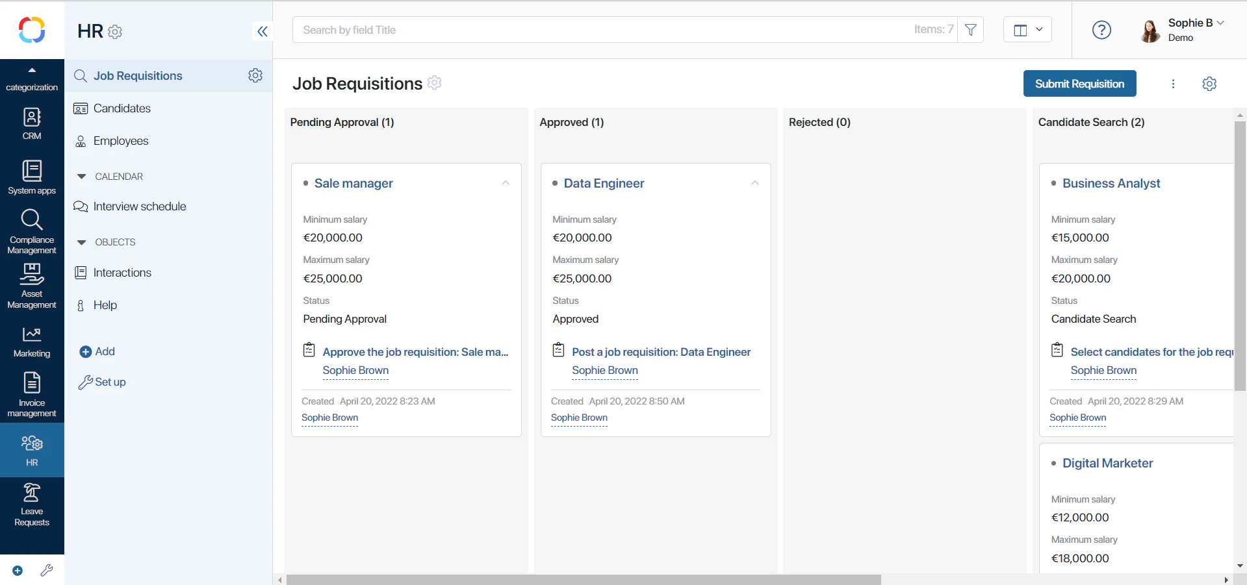Collapse the OBJECTS section
Screen dimensions: 1247x585
click(x=82, y=242)
